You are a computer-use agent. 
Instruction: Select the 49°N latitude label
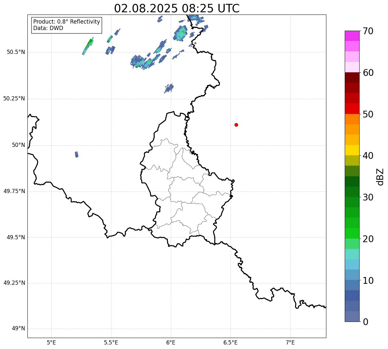coord(18,329)
